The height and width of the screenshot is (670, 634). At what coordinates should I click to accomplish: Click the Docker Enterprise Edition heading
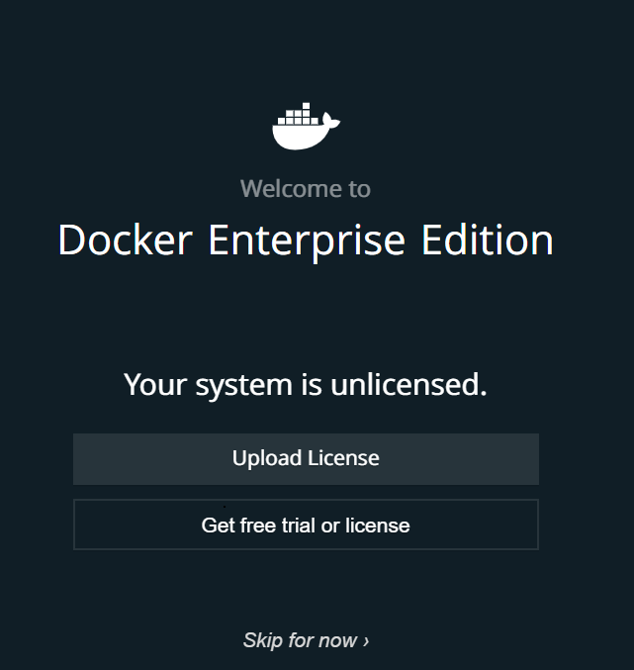tap(306, 240)
